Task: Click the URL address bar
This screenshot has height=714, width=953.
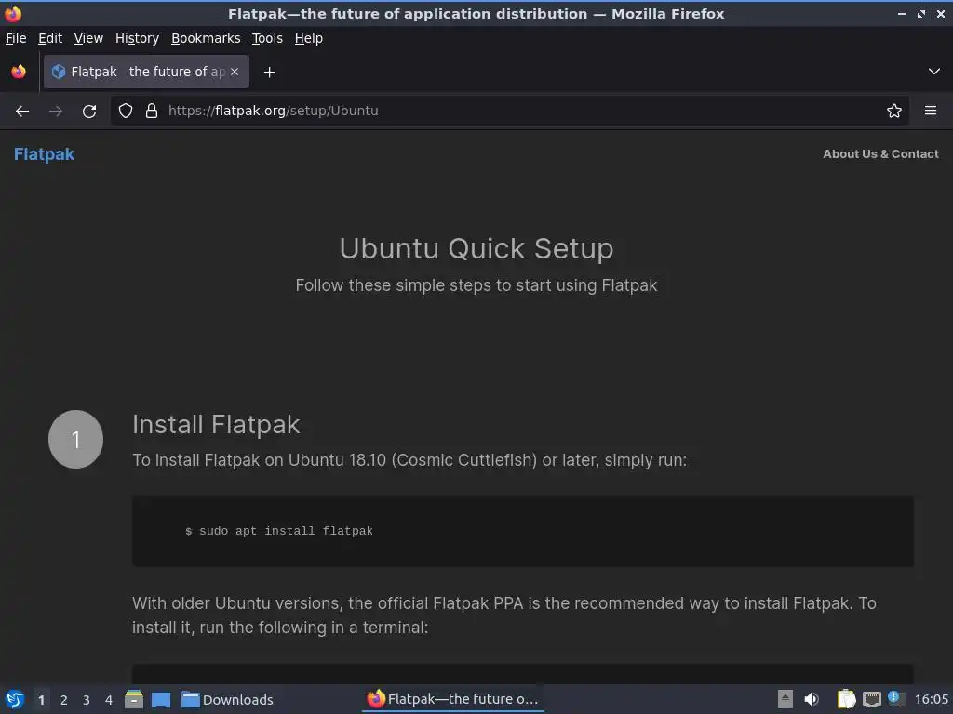Action: tap(509, 111)
